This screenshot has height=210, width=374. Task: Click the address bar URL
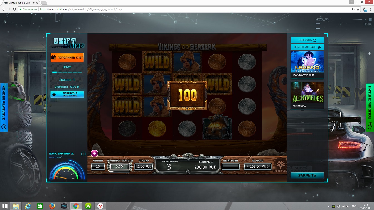tap(81, 9)
